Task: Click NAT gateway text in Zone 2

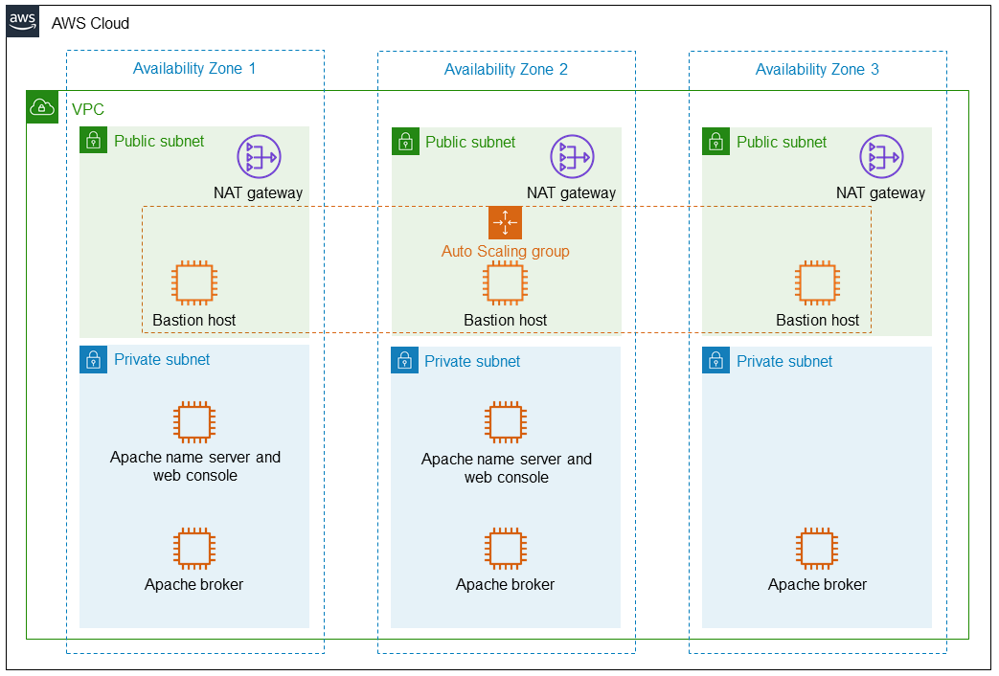Action: (x=572, y=193)
